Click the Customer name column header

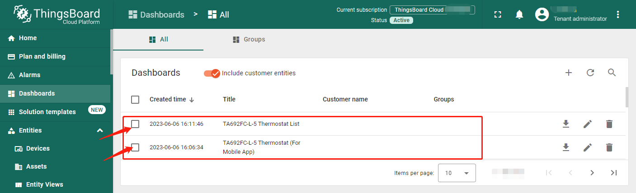tap(345, 99)
